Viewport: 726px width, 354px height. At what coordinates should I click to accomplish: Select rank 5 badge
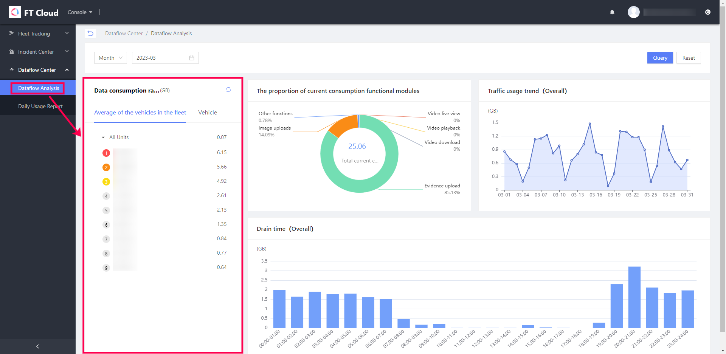(106, 210)
